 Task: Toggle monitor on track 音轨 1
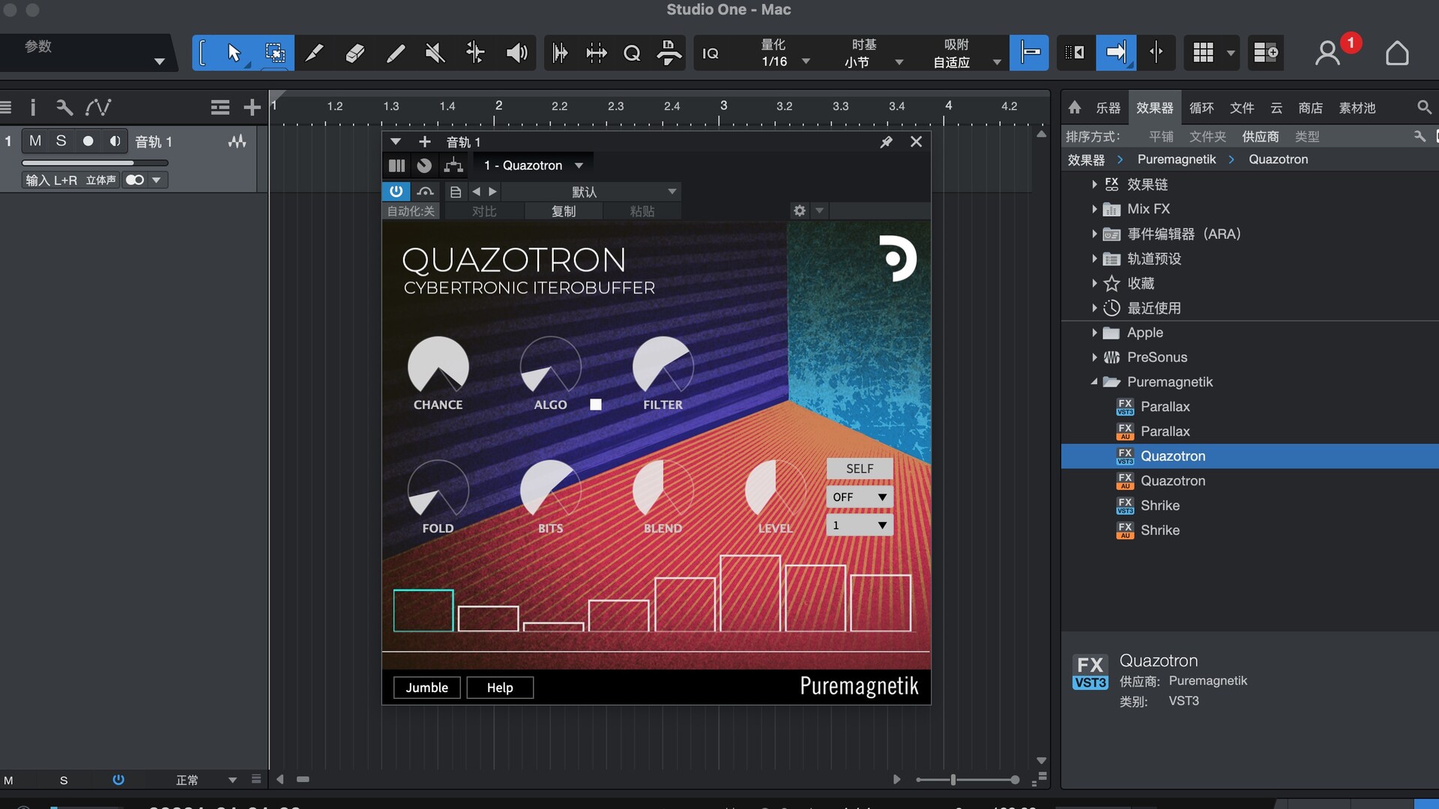coord(115,141)
